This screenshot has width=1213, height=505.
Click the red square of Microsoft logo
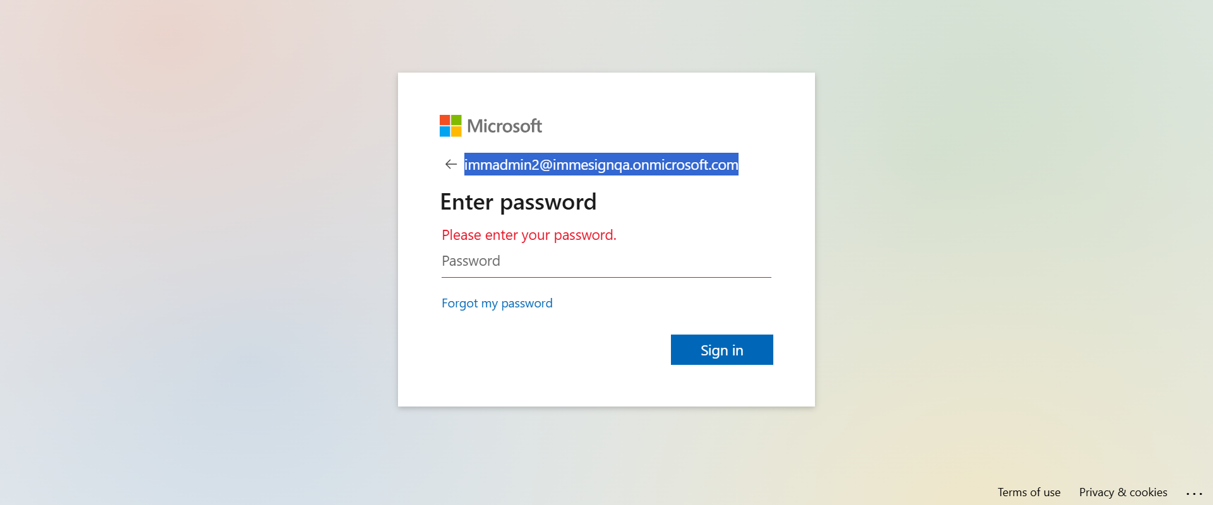(x=445, y=120)
